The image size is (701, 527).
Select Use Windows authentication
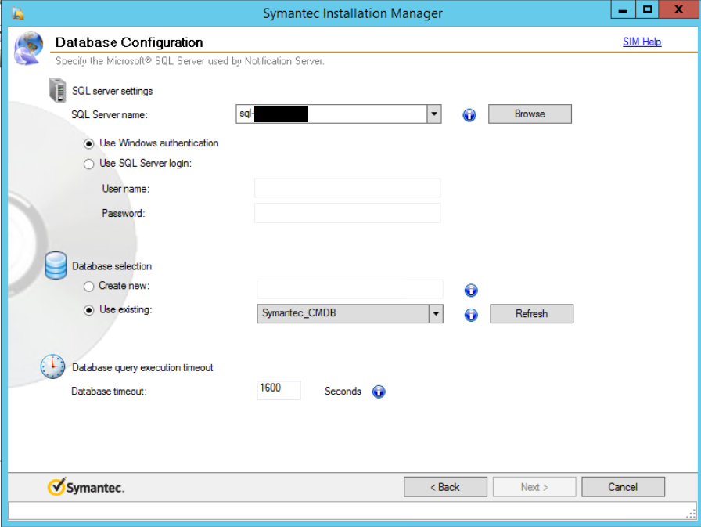click(x=89, y=143)
